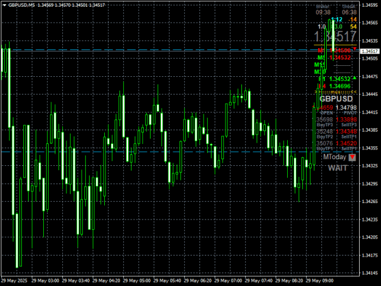Click the MToday label
Viewport: 381px width, 286px height.
click(x=335, y=157)
